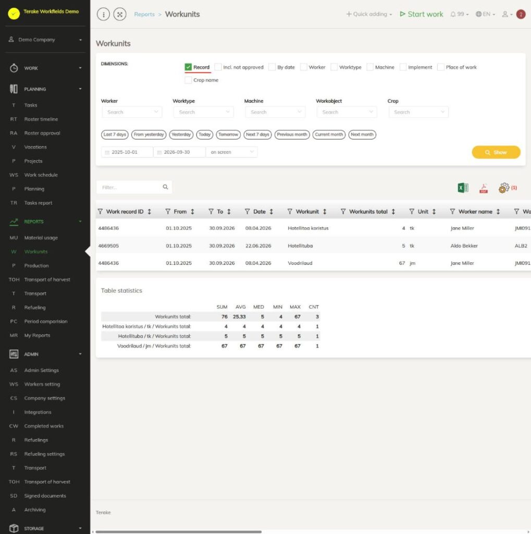Expand the Demo Company selector
The image size is (531, 534).
(45, 40)
